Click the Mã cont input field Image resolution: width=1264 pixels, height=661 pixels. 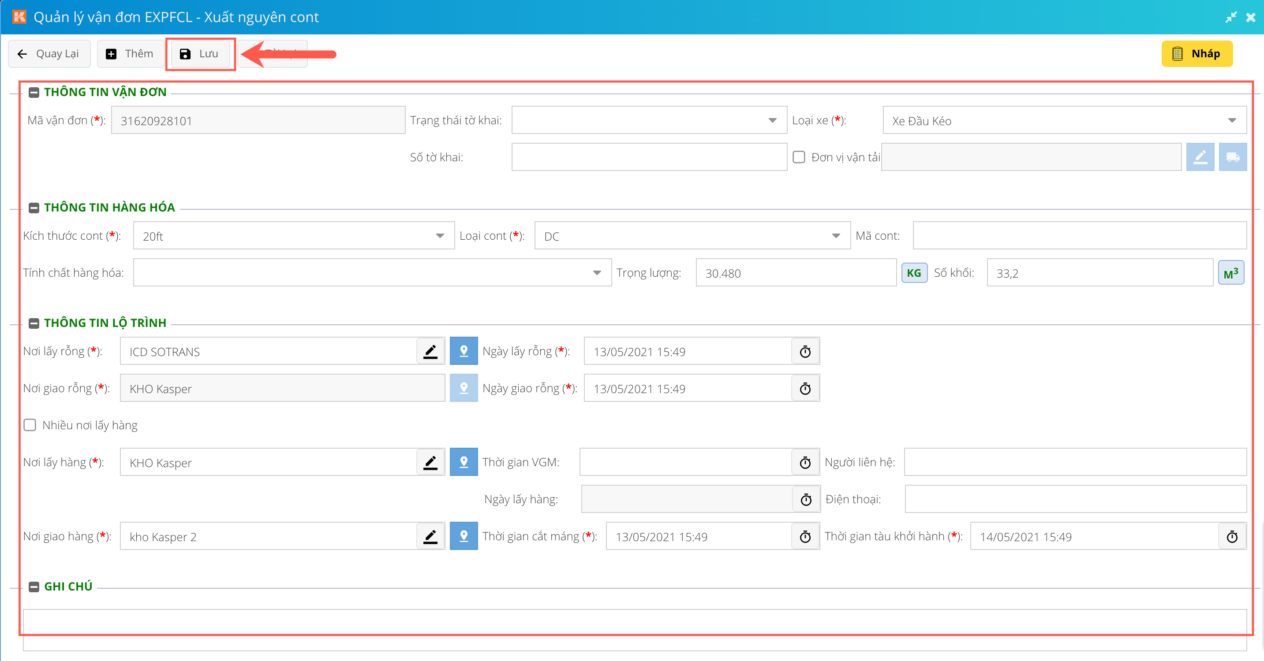pos(1079,236)
